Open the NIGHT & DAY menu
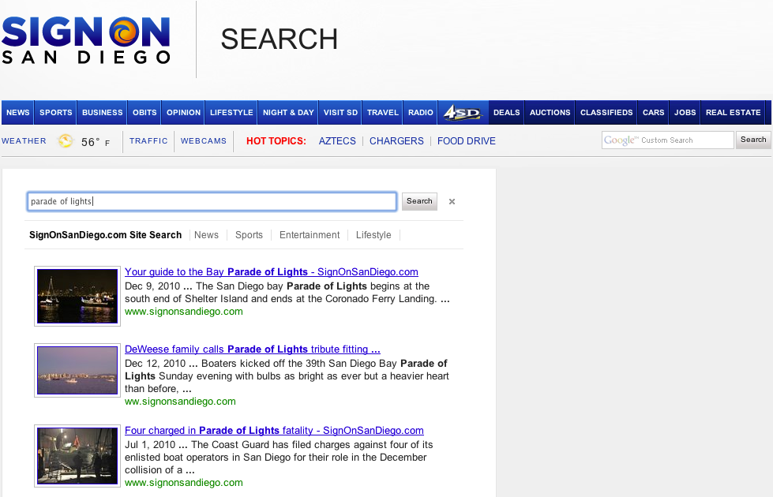Viewport: 773px width, 497px height. coord(288,113)
